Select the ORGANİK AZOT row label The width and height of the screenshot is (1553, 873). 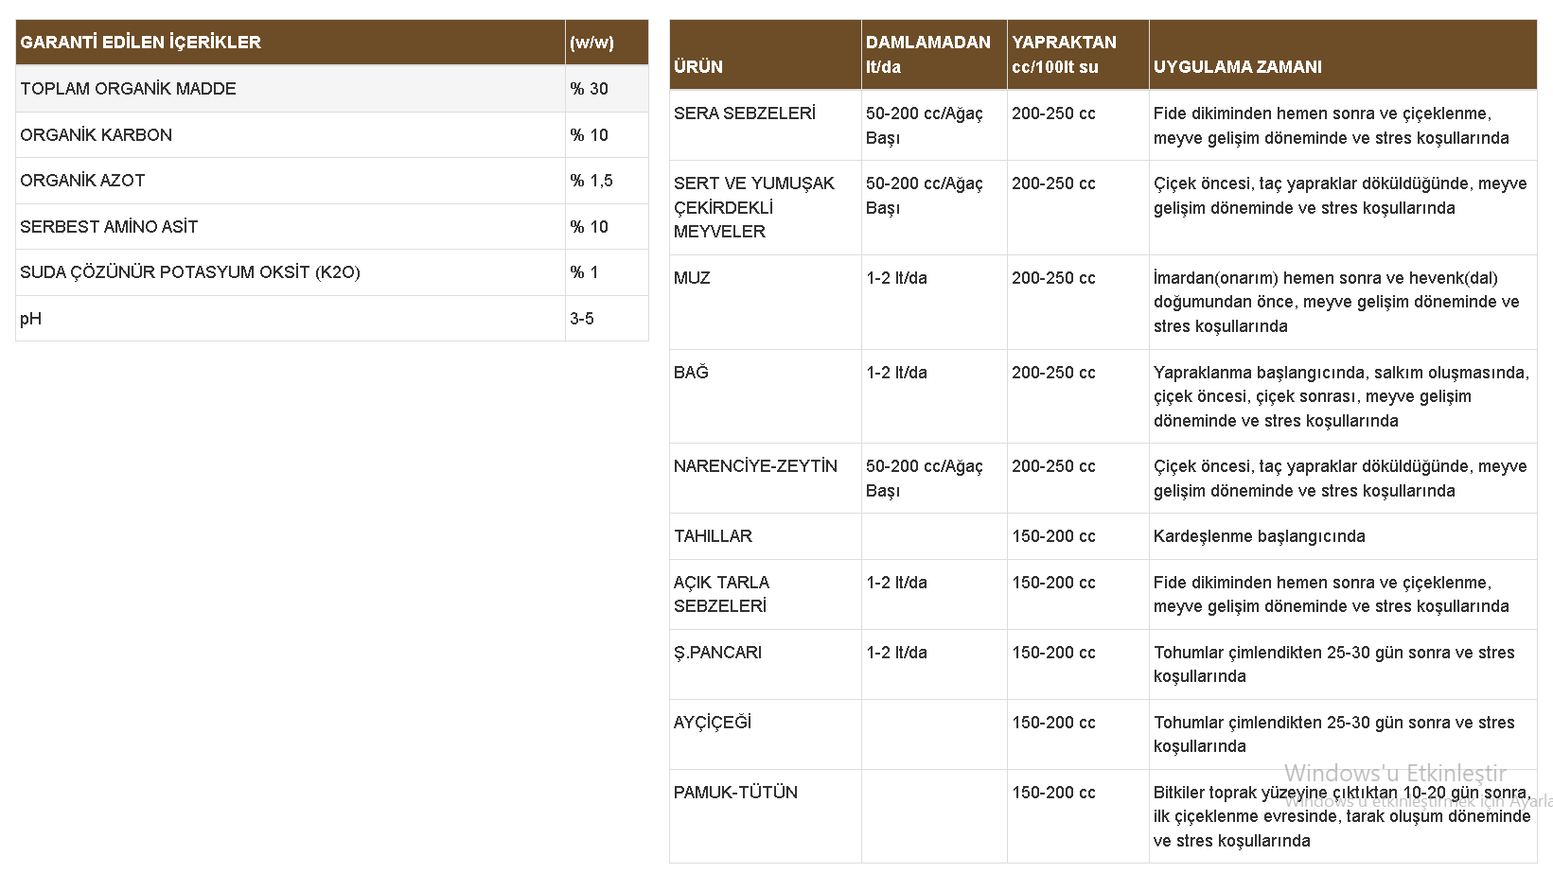pos(82,181)
